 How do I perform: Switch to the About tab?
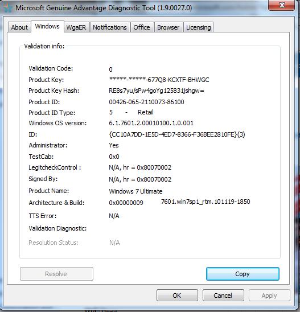coord(19,27)
